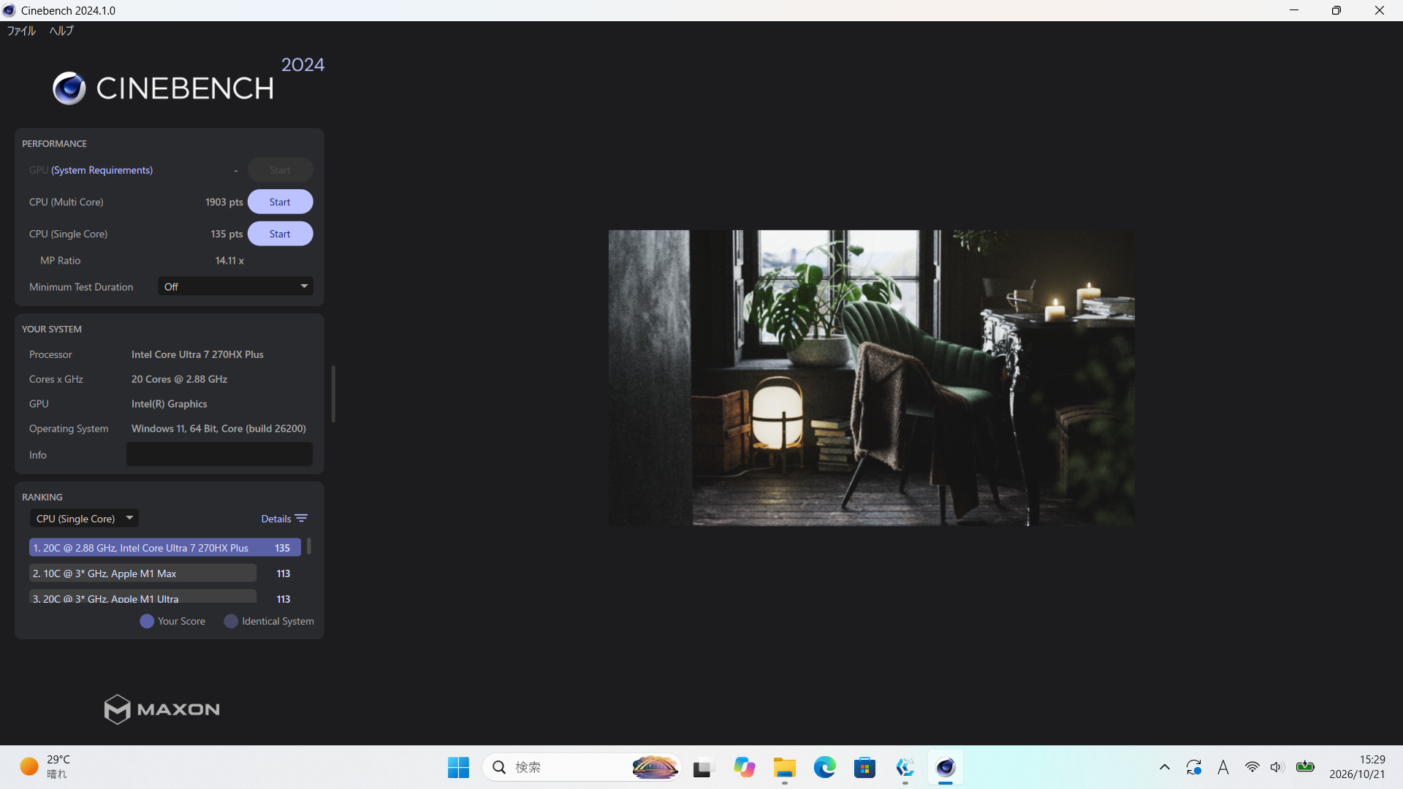Click the Cinebench taskbar icon
Viewport: 1403px width, 789px height.
tap(946, 767)
